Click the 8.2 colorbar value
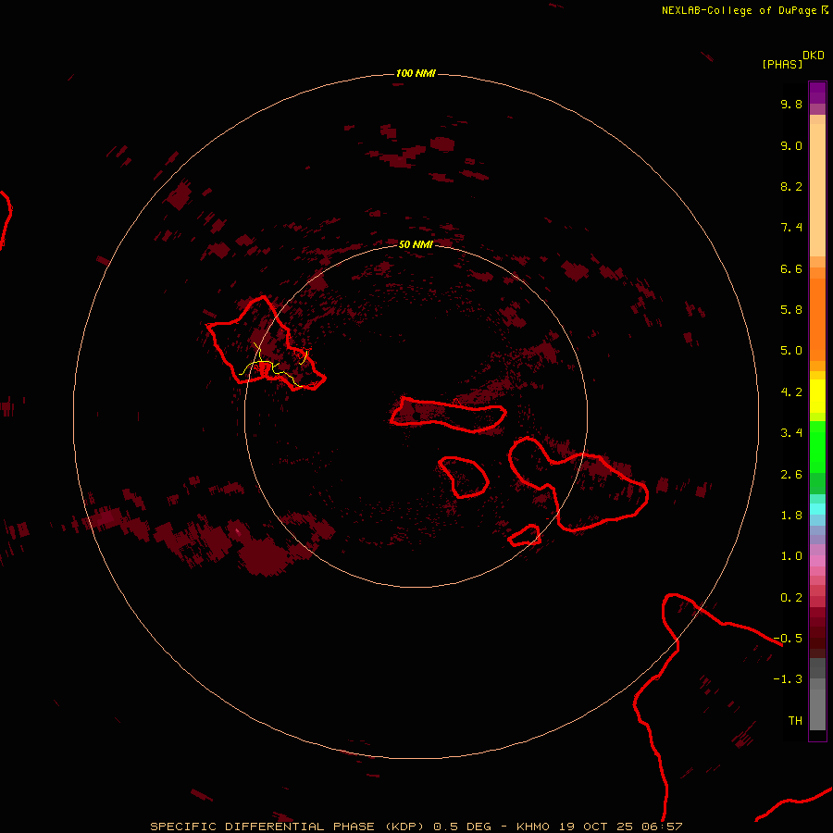 click(x=791, y=186)
